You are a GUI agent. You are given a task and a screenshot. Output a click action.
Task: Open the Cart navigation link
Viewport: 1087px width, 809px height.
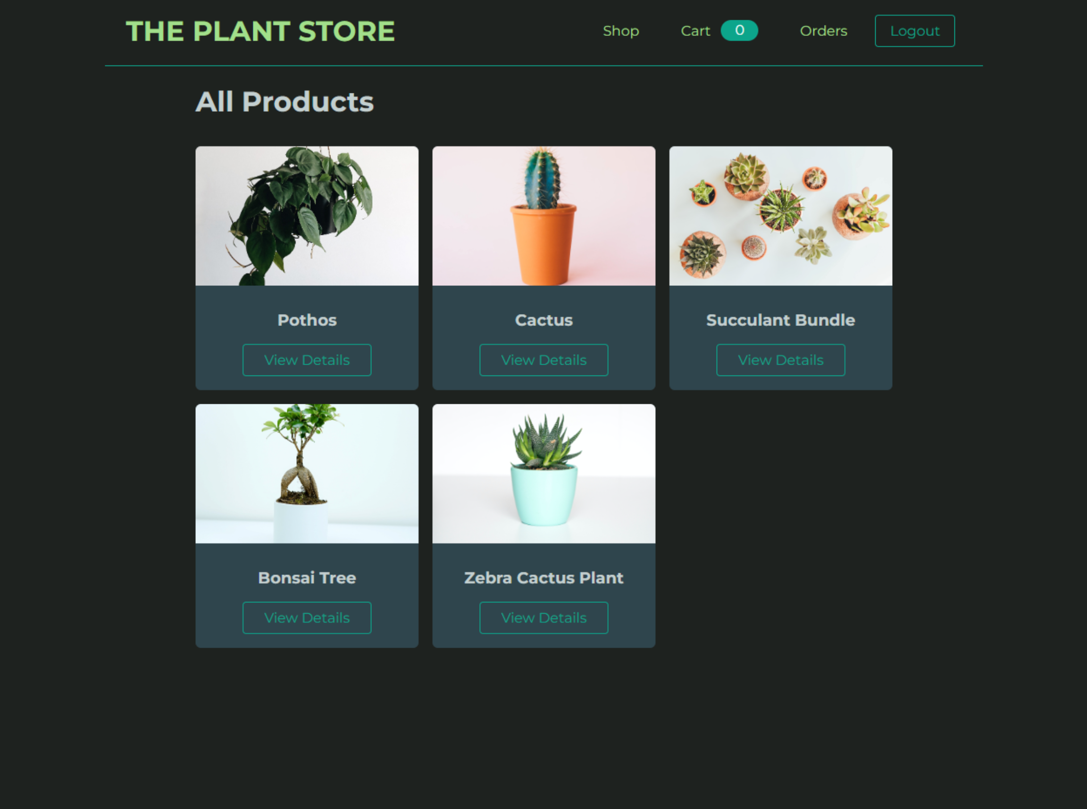(695, 31)
